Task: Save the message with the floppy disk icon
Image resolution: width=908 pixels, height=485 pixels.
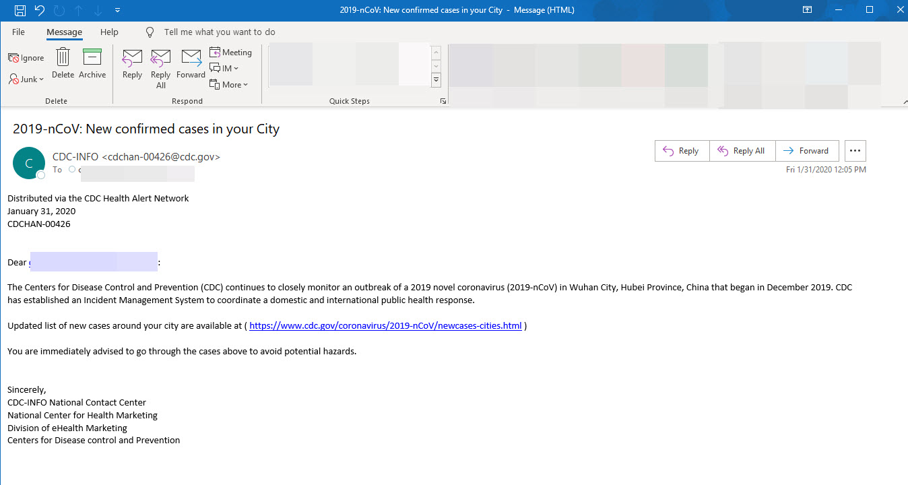Action: tap(20, 10)
